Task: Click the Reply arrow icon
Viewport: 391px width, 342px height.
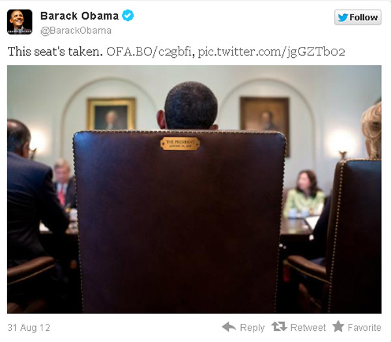Action: point(229,327)
